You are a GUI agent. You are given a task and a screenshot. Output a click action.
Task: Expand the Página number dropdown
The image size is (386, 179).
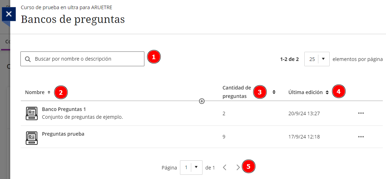coord(196,167)
